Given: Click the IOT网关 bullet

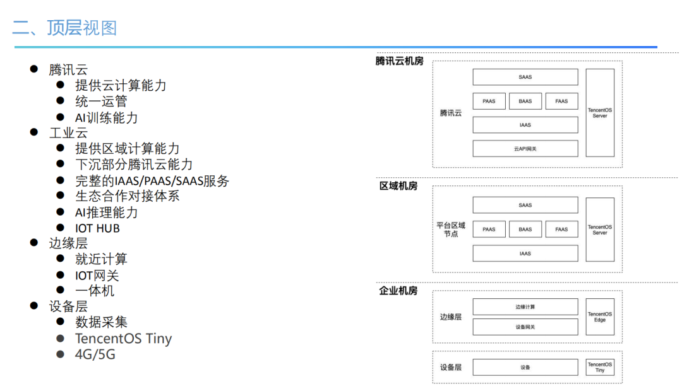Looking at the screenshot, I should 97,276.
